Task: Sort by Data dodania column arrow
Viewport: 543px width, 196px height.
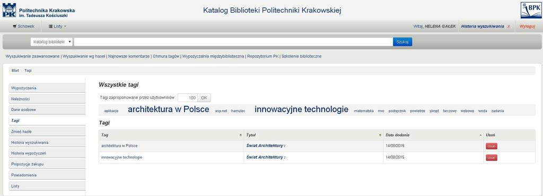Action: 480,135
